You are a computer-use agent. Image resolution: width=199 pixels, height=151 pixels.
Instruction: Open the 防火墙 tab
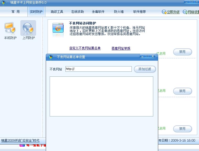(119, 12)
